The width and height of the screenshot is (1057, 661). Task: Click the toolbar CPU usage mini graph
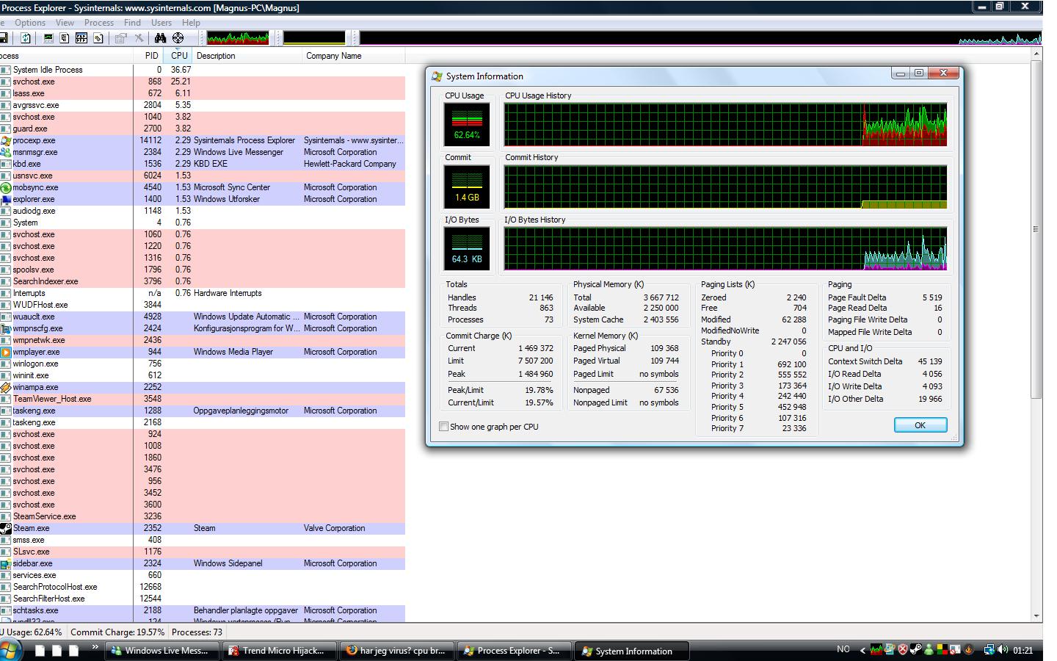point(238,38)
